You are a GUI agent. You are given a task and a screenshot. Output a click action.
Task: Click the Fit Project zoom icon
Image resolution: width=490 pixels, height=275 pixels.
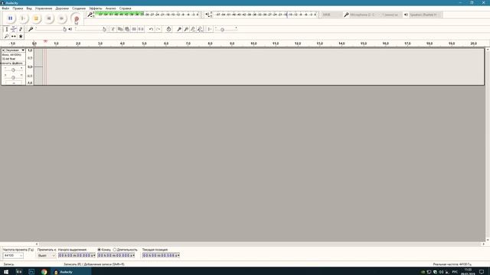(200, 29)
